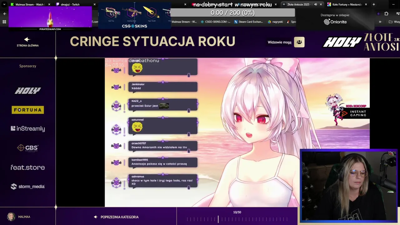This screenshot has height=225, width=400.
Task: Go to POPRZEDNIA KATEGORIA
Action: tap(116, 217)
